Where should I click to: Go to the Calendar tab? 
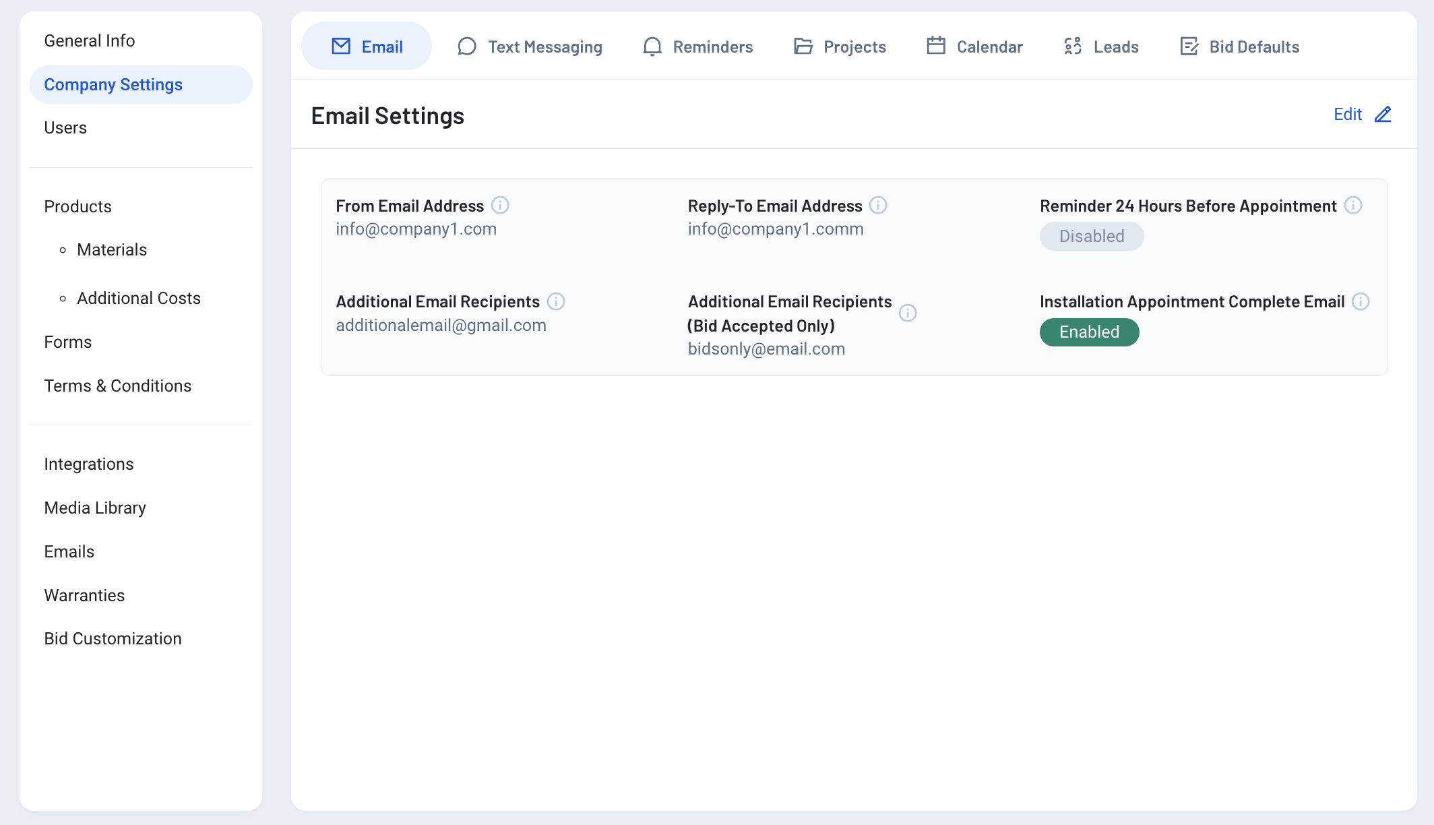coord(974,47)
